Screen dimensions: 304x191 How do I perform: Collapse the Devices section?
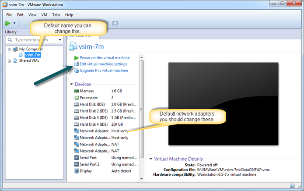coord(71,84)
